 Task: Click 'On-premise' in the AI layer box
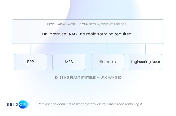pos(54,34)
